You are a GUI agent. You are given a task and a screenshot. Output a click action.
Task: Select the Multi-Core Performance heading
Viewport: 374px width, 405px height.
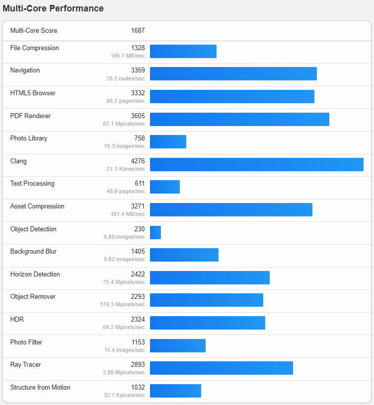53,8
